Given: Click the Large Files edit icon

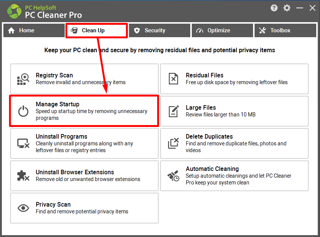Looking at the screenshot, I should tap(174, 111).
